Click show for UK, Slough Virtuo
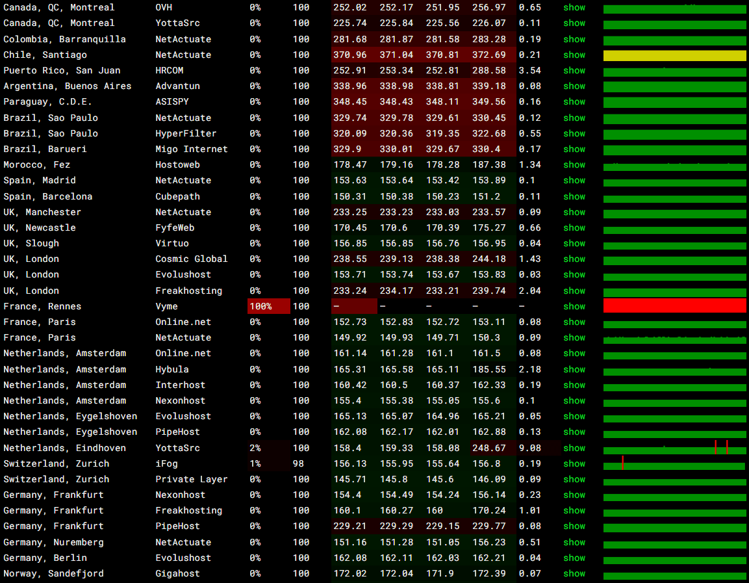Viewport: 749px width, 583px height. coord(574,243)
